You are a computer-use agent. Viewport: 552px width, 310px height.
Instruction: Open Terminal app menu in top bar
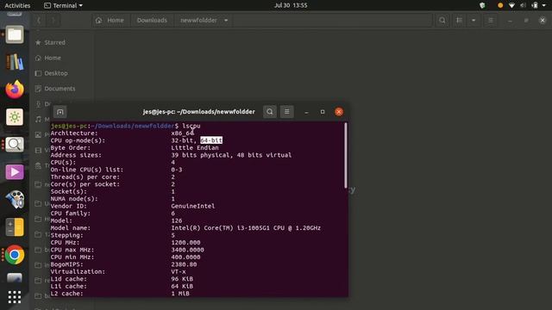(x=63, y=5)
